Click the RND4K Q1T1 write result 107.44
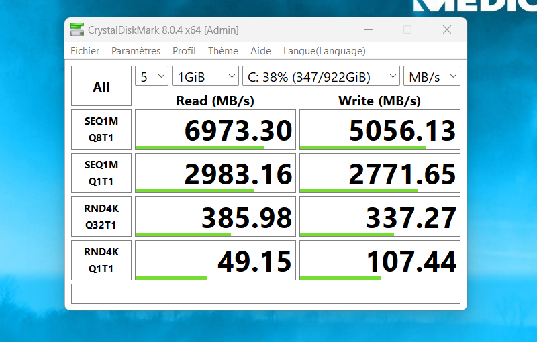Viewport: 537px width, 342px height. pyautogui.click(x=379, y=260)
